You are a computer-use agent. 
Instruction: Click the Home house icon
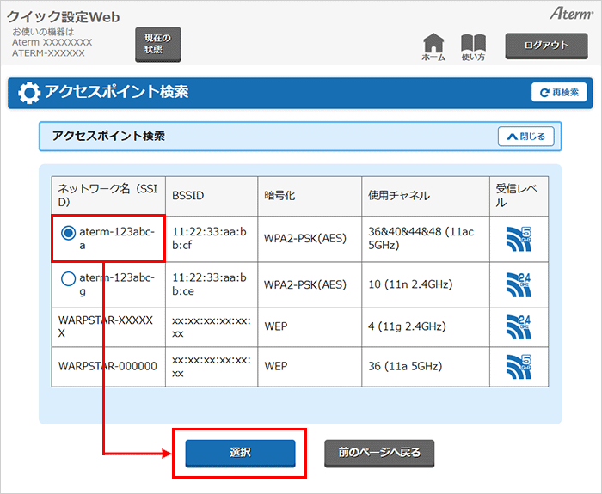(433, 45)
